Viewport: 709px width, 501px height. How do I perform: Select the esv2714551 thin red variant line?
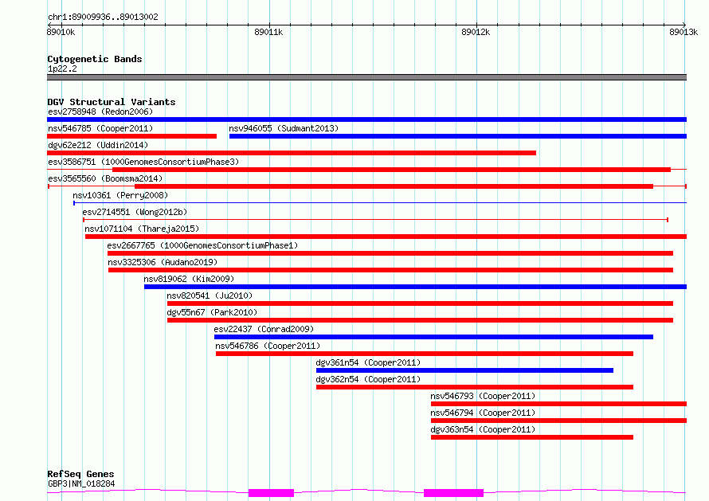376,220
